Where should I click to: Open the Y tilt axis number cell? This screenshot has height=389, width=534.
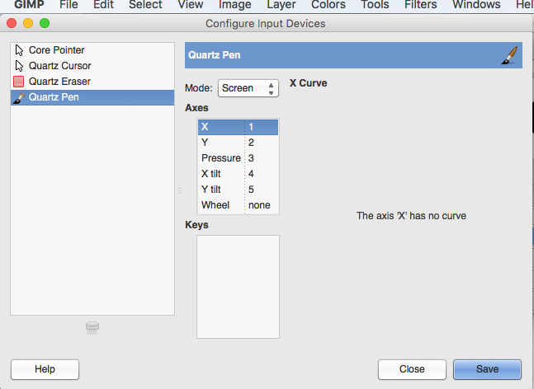point(260,190)
